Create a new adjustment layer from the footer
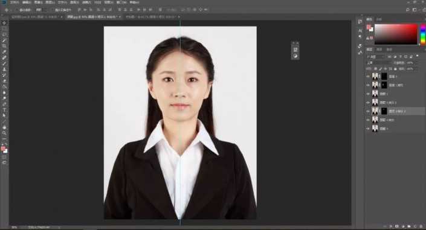Image resolution: width=426 pixels, height=230 pixels. [403, 226]
